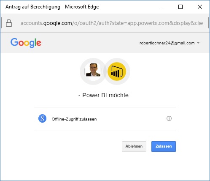
Task: Click the Antrag auf Berechtigung title text
Action: (x=52, y=7)
